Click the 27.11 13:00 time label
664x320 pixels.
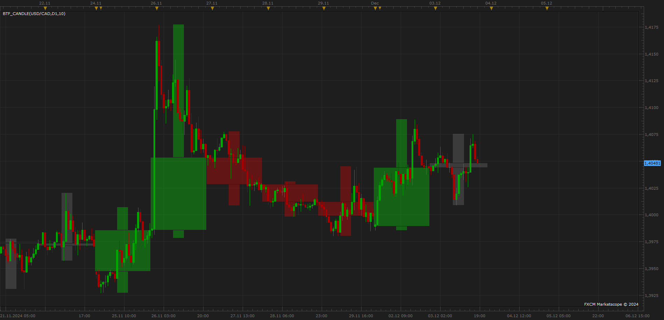tap(242, 316)
